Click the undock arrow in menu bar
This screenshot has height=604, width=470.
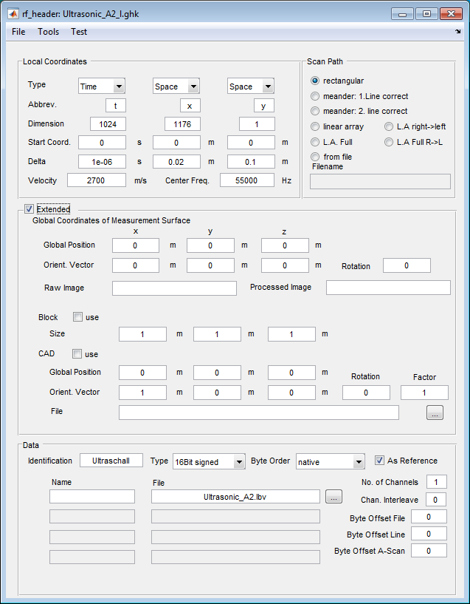pos(457,32)
